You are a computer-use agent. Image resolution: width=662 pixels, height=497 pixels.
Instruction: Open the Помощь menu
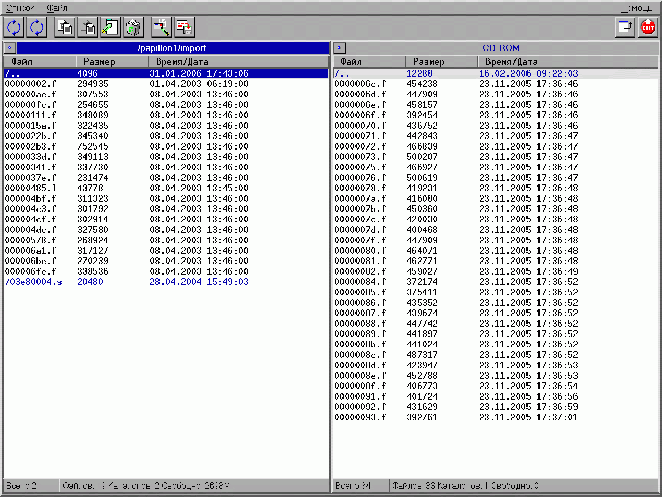[636, 8]
